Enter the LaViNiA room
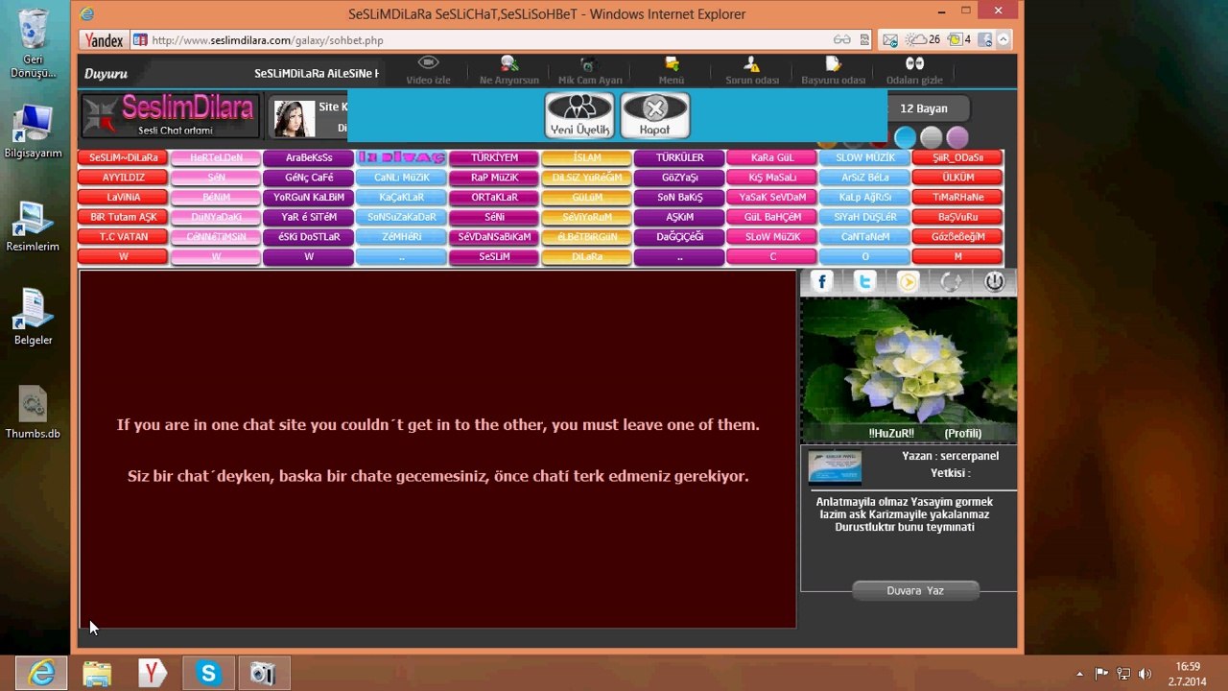 [x=124, y=197]
